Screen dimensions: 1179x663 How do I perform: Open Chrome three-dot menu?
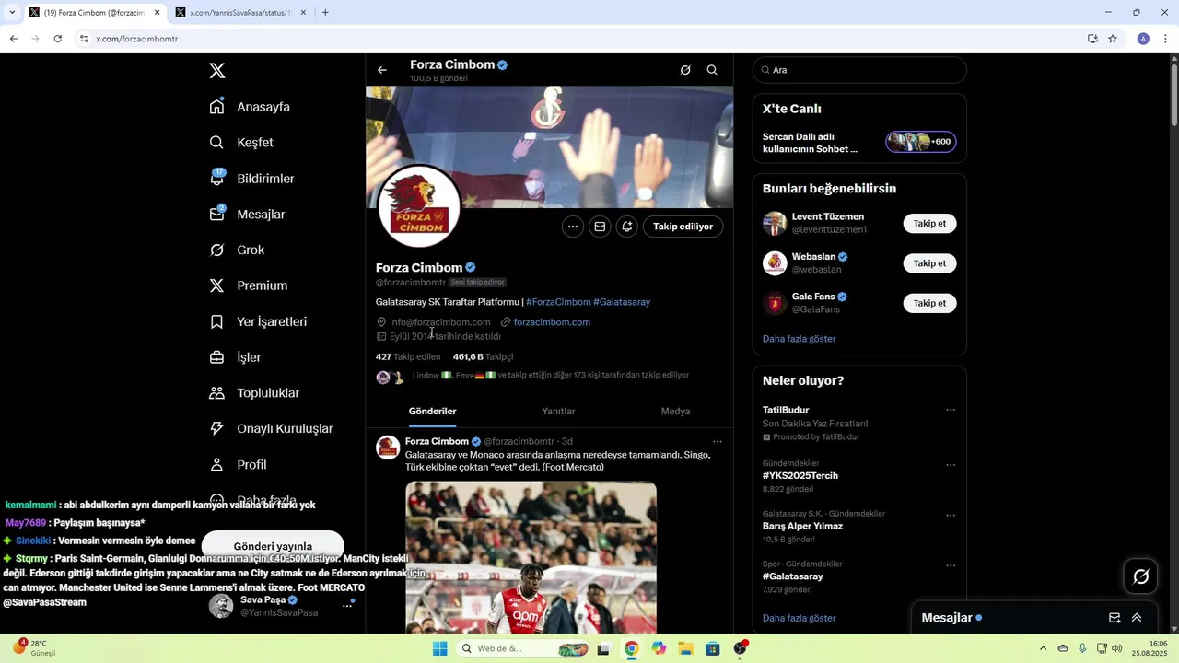point(1166,39)
